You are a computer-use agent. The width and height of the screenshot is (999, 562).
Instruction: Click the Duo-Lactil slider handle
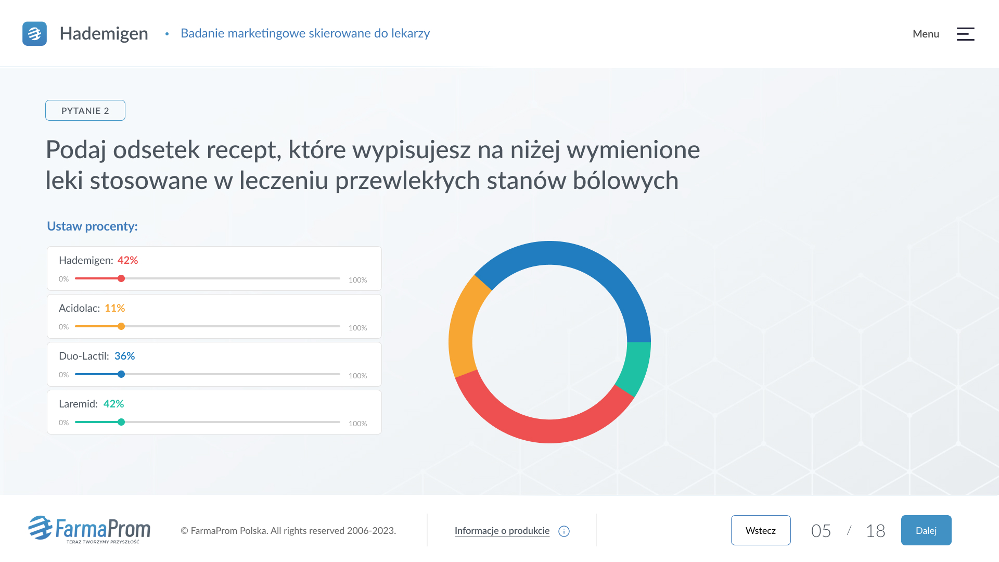tap(121, 374)
